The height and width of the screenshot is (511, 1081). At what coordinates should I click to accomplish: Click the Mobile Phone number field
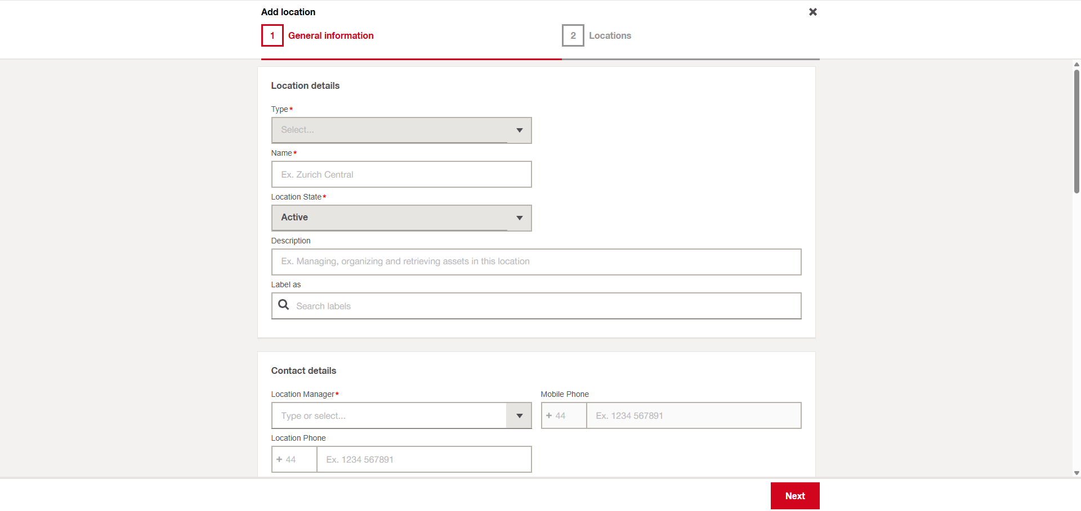tap(693, 416)
